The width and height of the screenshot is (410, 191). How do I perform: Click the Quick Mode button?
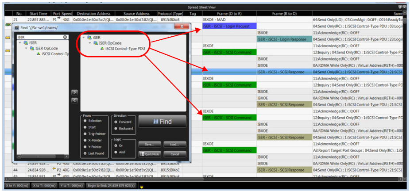150,154
